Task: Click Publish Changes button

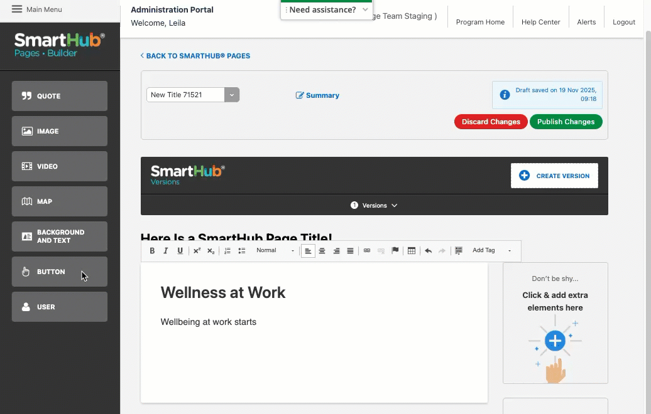Action: click(566, 122)
